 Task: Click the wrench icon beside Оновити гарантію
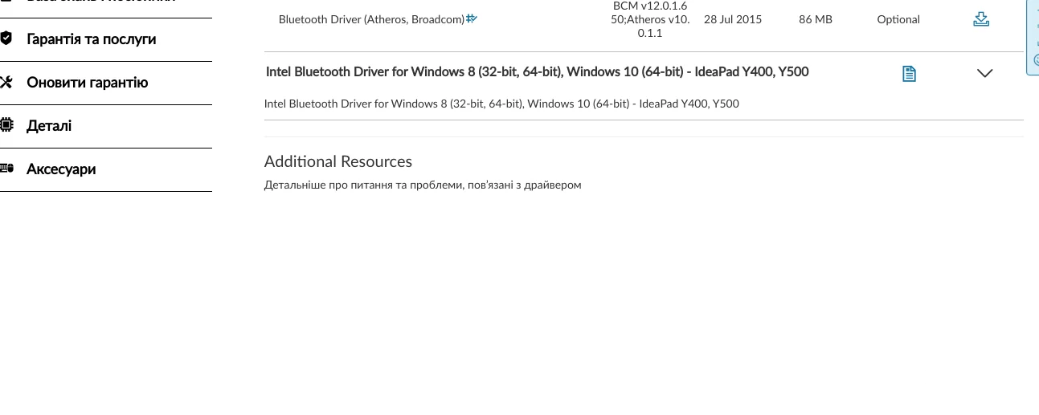pyautogui.click(x=6, y=82)
